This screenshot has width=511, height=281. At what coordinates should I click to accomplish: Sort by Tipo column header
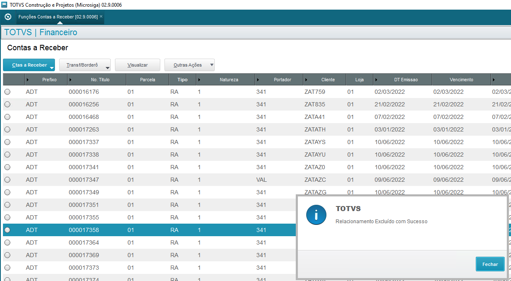coord(182,80)
